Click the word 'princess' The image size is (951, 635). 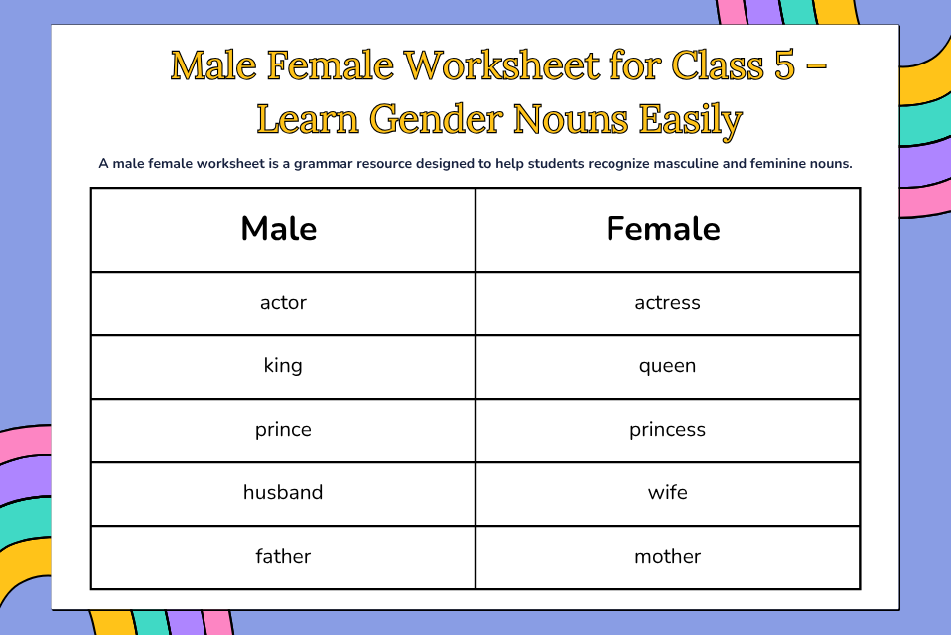coord(667,430)
